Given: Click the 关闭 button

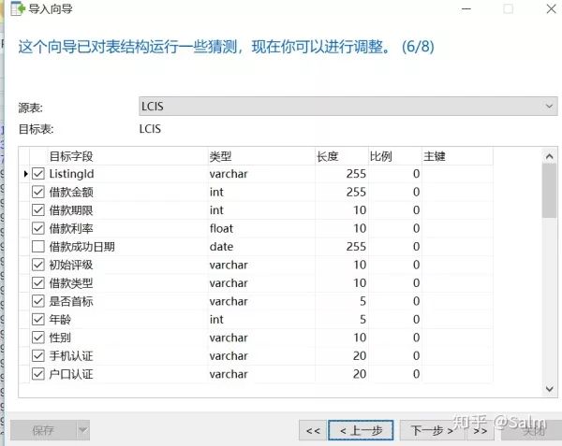Looking at the screenshot, I should (x=533, y=431).
